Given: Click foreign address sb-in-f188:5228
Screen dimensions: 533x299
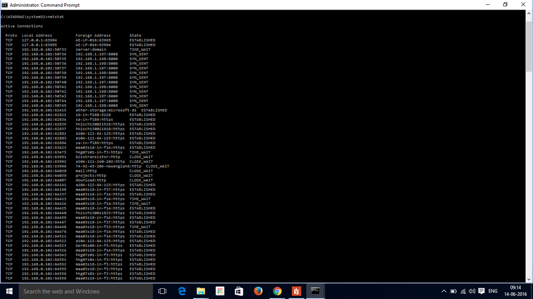Looking at the screenshot, I should (93, 115).
